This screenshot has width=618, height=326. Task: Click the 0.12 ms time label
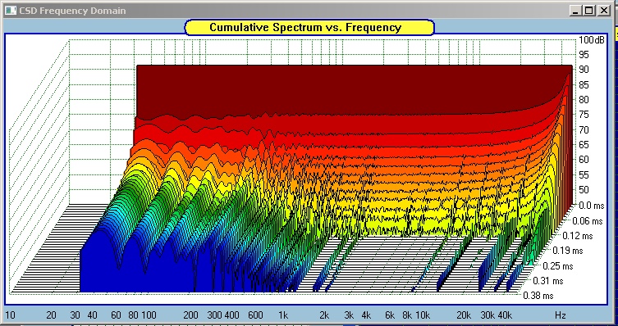[578, 236]
